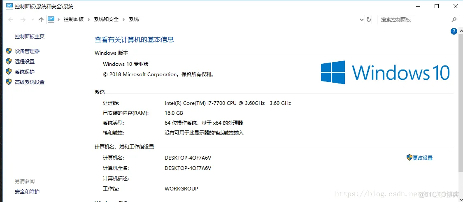Click heading 查看有关计算机的基本信息
Image resolution: width=463 pixels, height=202 pixels.
[x=134, y=39]
